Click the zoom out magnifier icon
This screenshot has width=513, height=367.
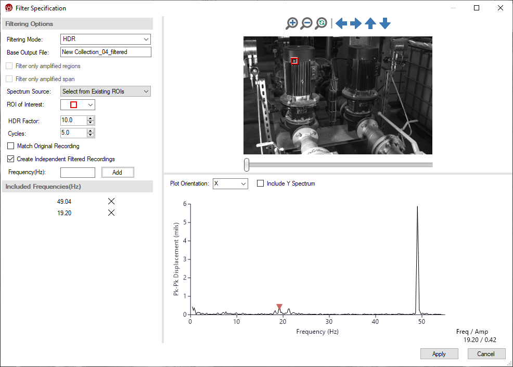tap(307, 23)
